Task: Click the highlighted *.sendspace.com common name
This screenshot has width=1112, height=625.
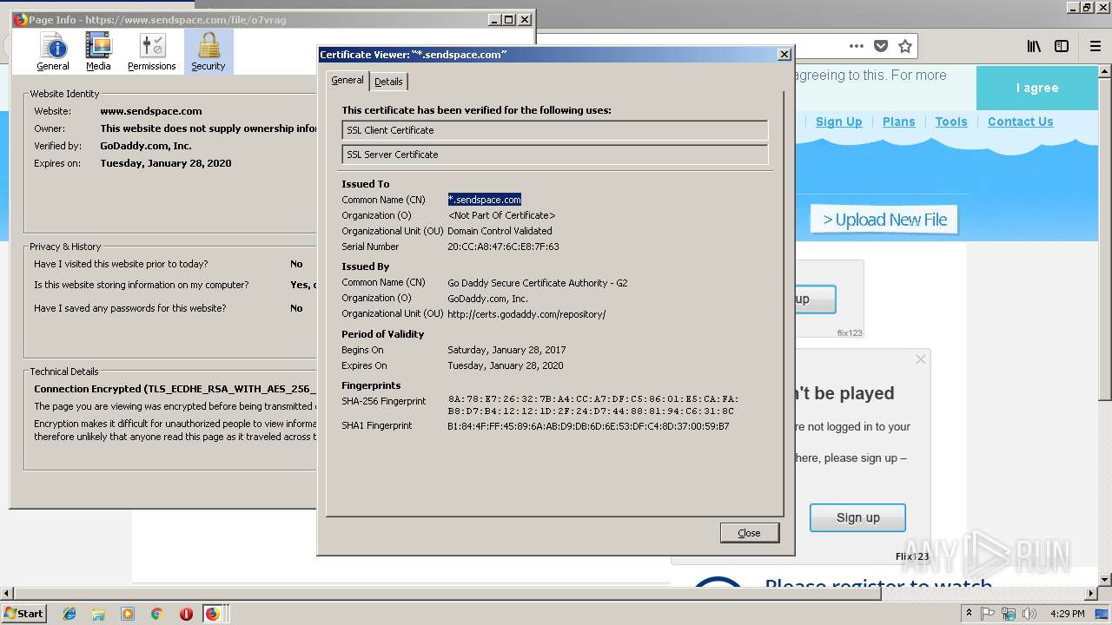Action: (x=485, y=200)
